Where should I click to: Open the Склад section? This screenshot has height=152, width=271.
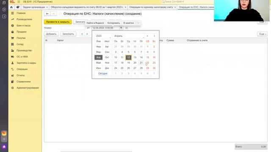point(20,44)
